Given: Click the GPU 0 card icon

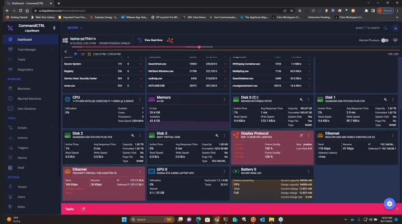Looking at the screenshot, I should point(152,171).
